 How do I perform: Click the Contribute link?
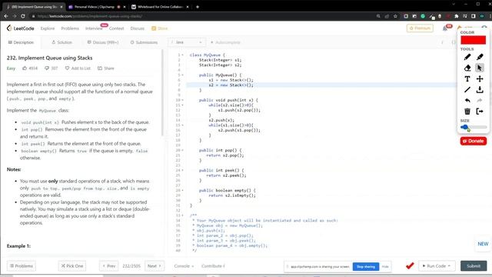pos(213,266)
